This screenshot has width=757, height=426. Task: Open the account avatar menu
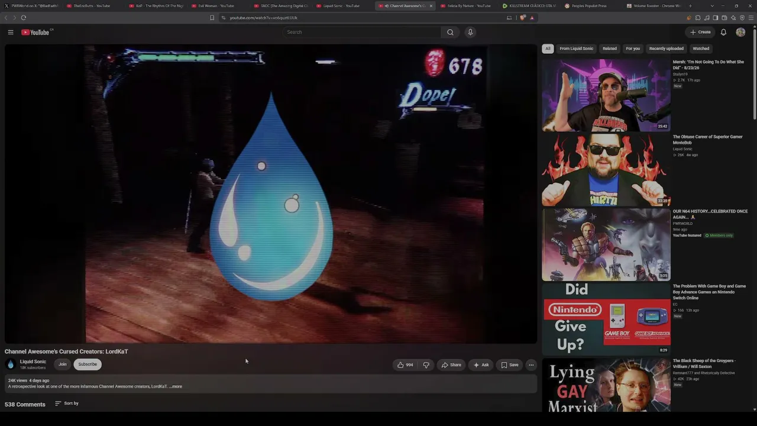tap(740, 32)
